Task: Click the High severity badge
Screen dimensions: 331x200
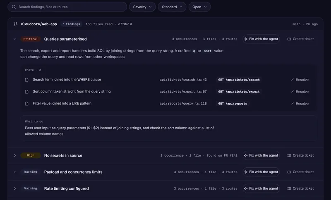Action: point(30,155)
